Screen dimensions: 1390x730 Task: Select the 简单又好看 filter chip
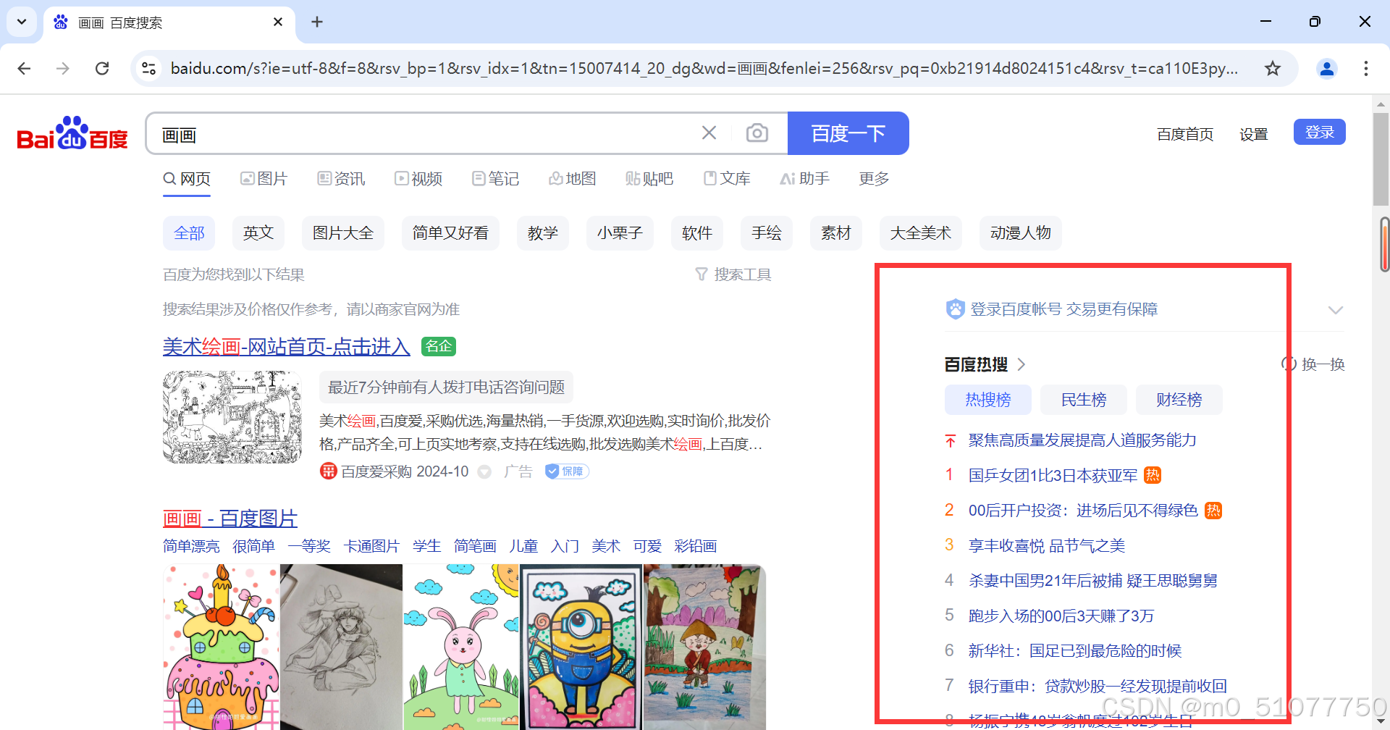450,233
